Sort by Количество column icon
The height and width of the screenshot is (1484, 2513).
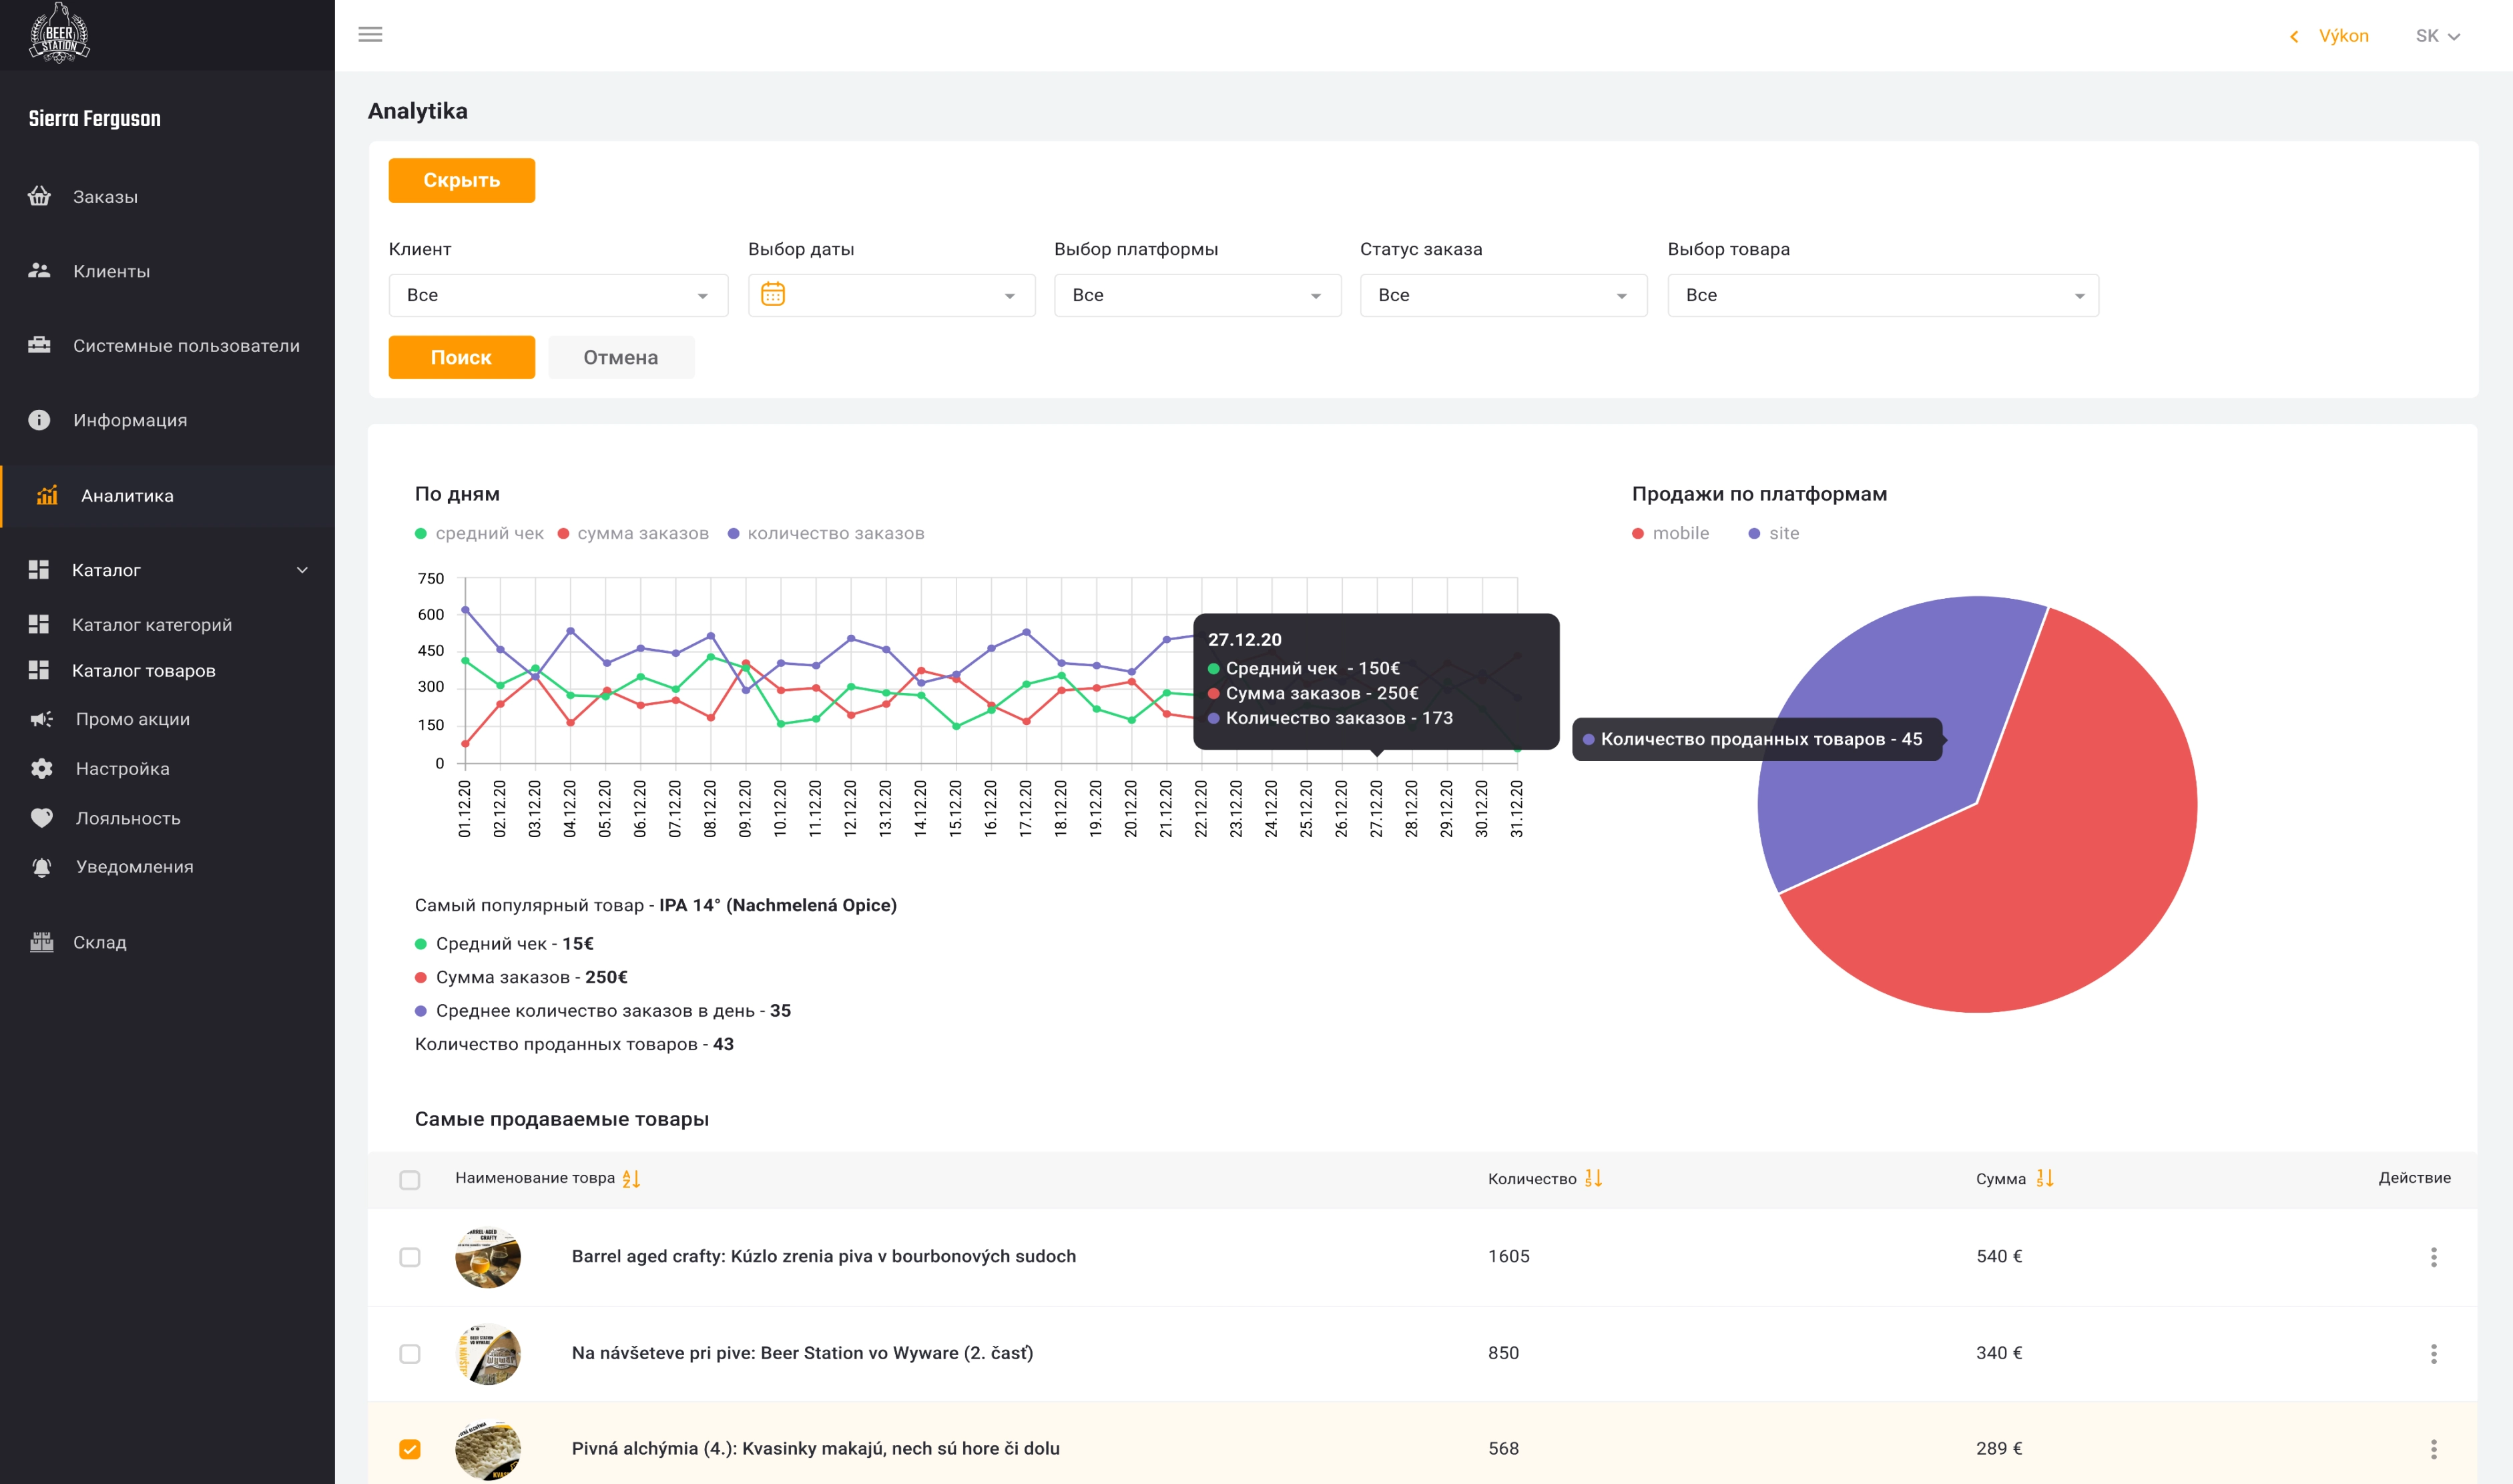coord(1593,1179)
